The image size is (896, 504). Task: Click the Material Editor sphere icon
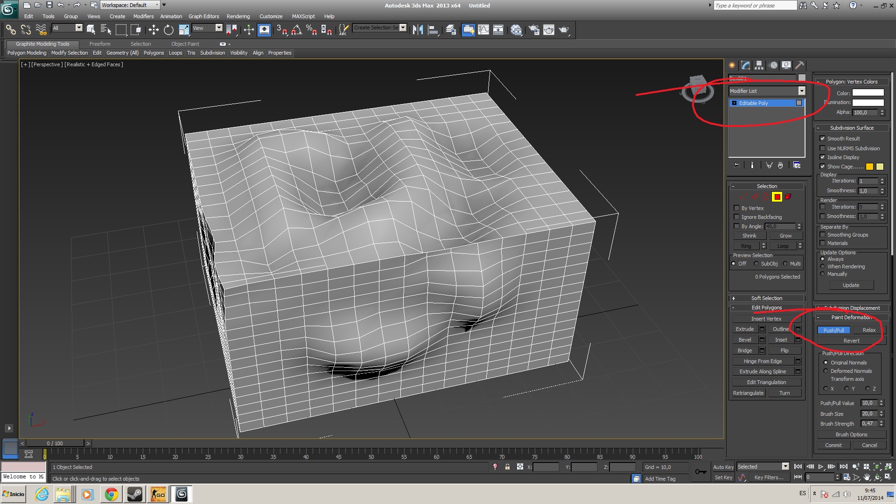(x=516, y=30)
